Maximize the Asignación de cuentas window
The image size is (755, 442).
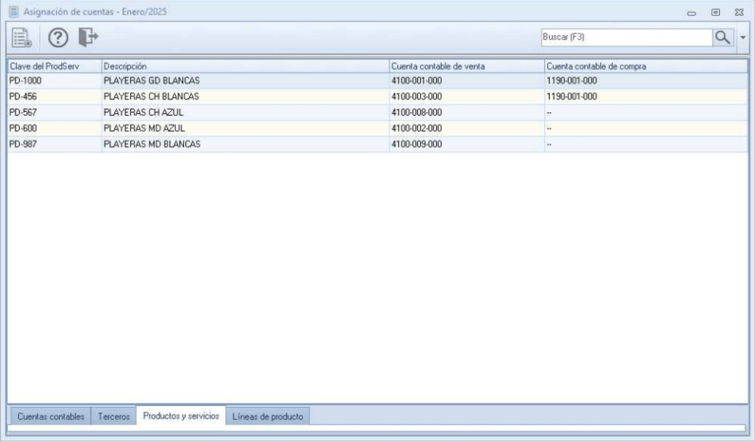[x=716, y=13]
